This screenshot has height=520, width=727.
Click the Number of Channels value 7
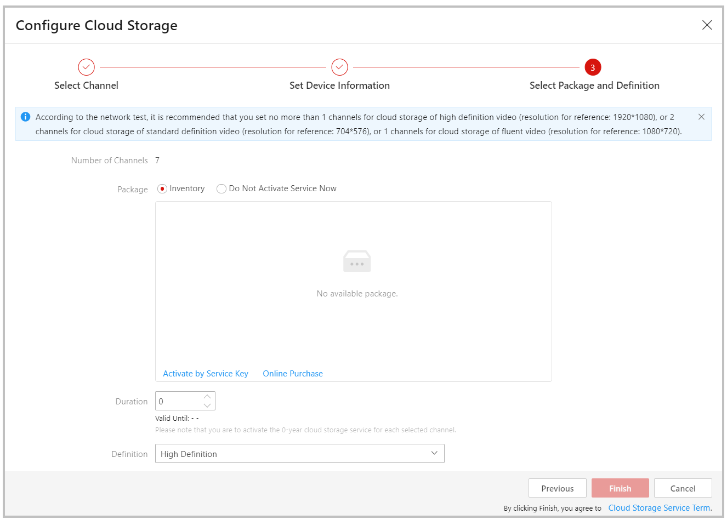[157, 161]
